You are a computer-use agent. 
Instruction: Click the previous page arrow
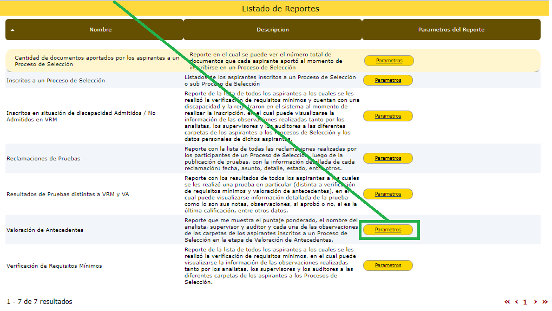[x=517, y=302]
